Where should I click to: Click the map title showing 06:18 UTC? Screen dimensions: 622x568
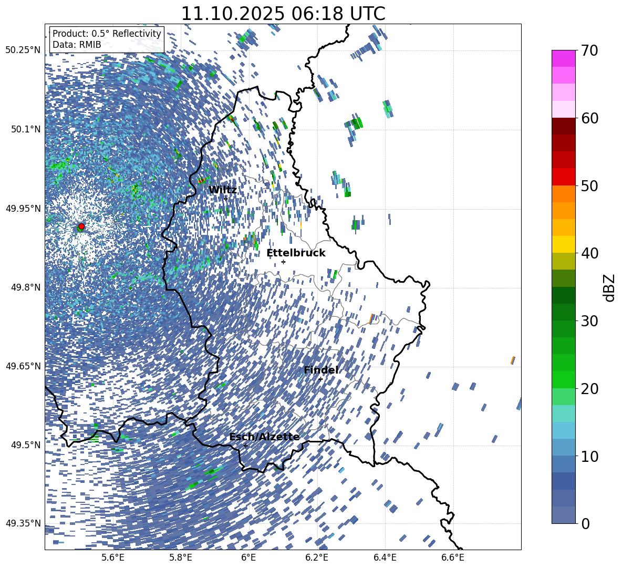coord(283,14)
